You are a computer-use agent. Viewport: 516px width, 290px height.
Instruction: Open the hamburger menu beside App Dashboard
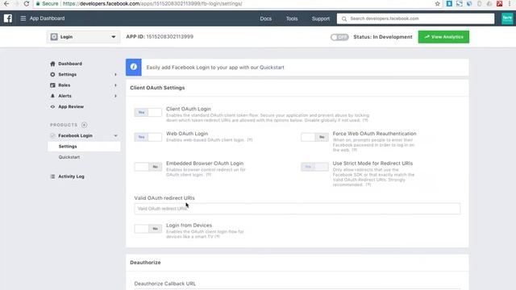(23, 19)
